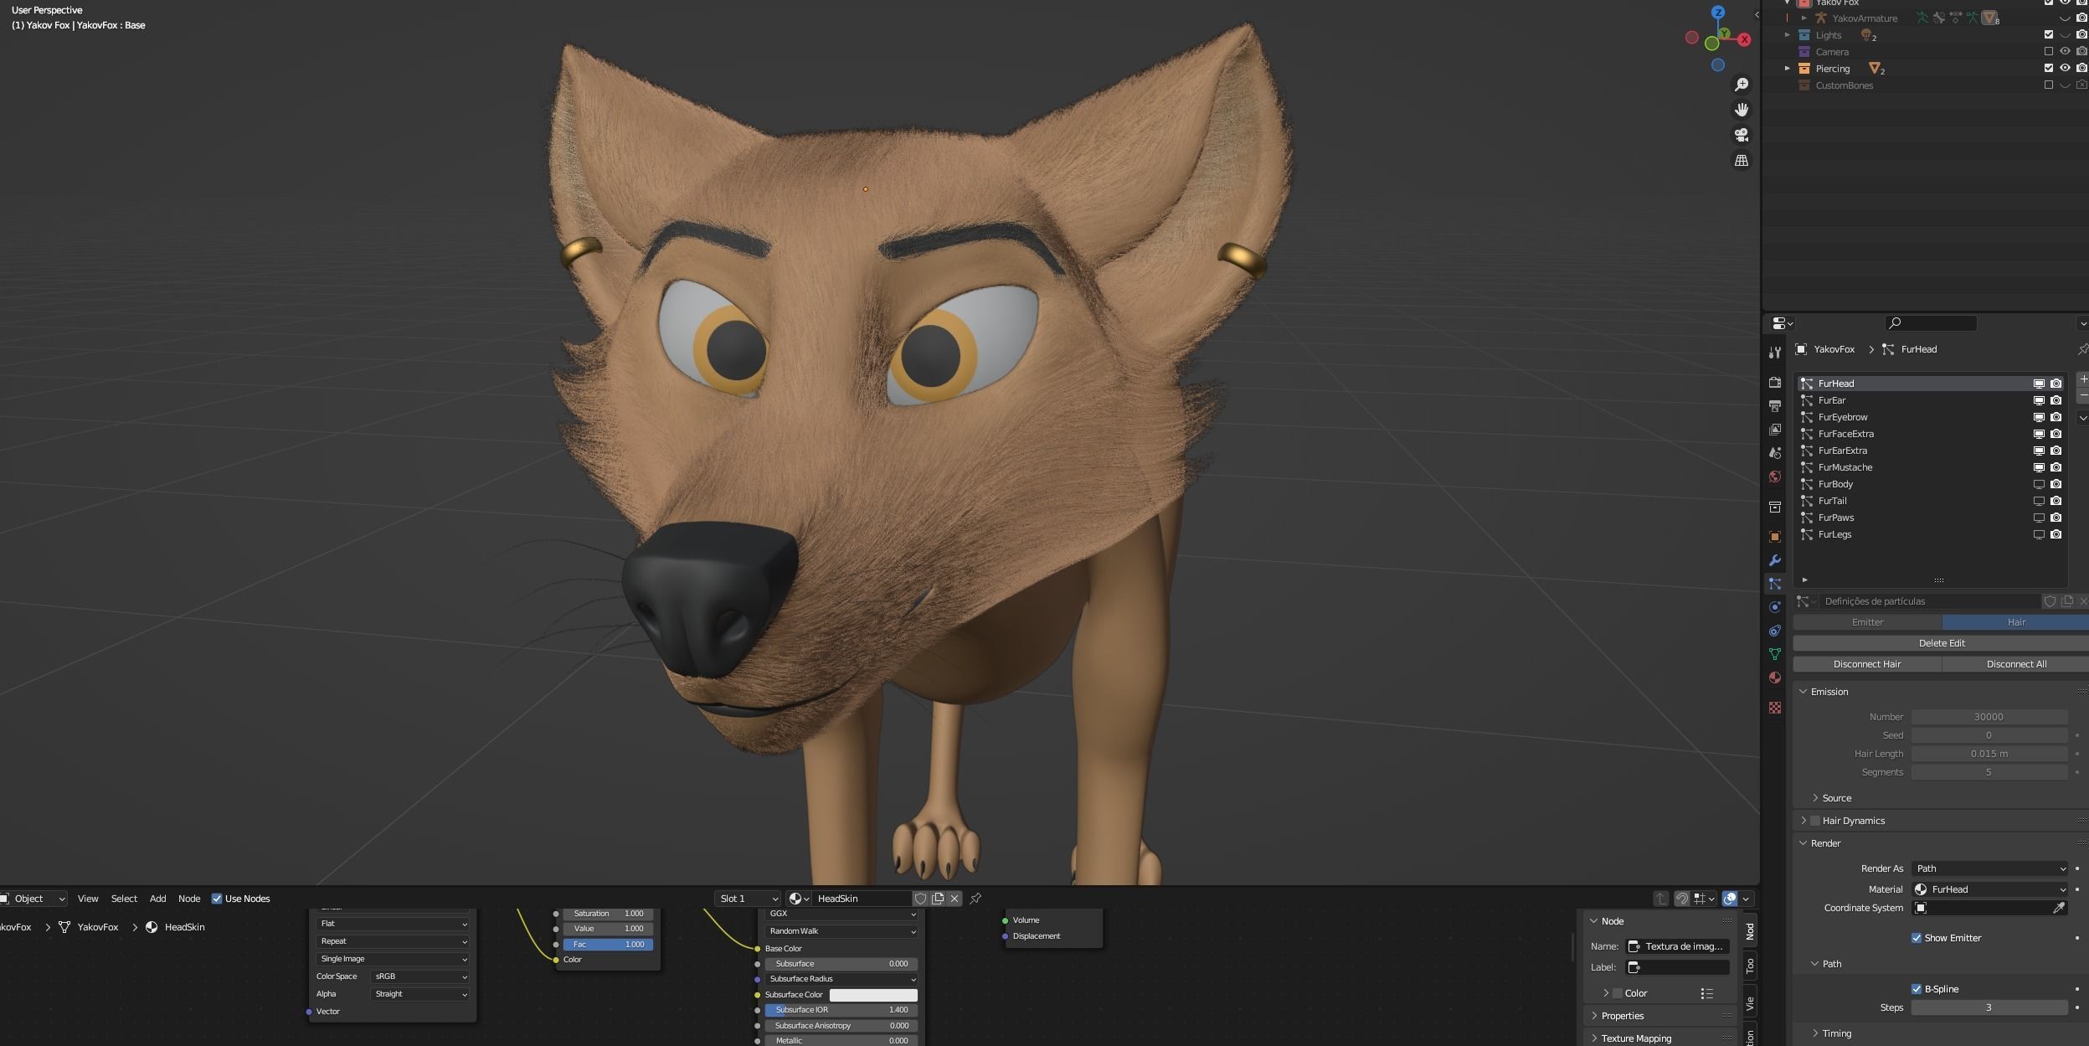The width and height of the screenshot is (2089, 1046).
Task: Open the Physics properties tab icon
Action: 1774,607
